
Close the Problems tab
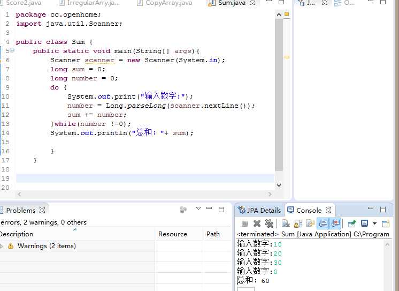pos(42,210)
